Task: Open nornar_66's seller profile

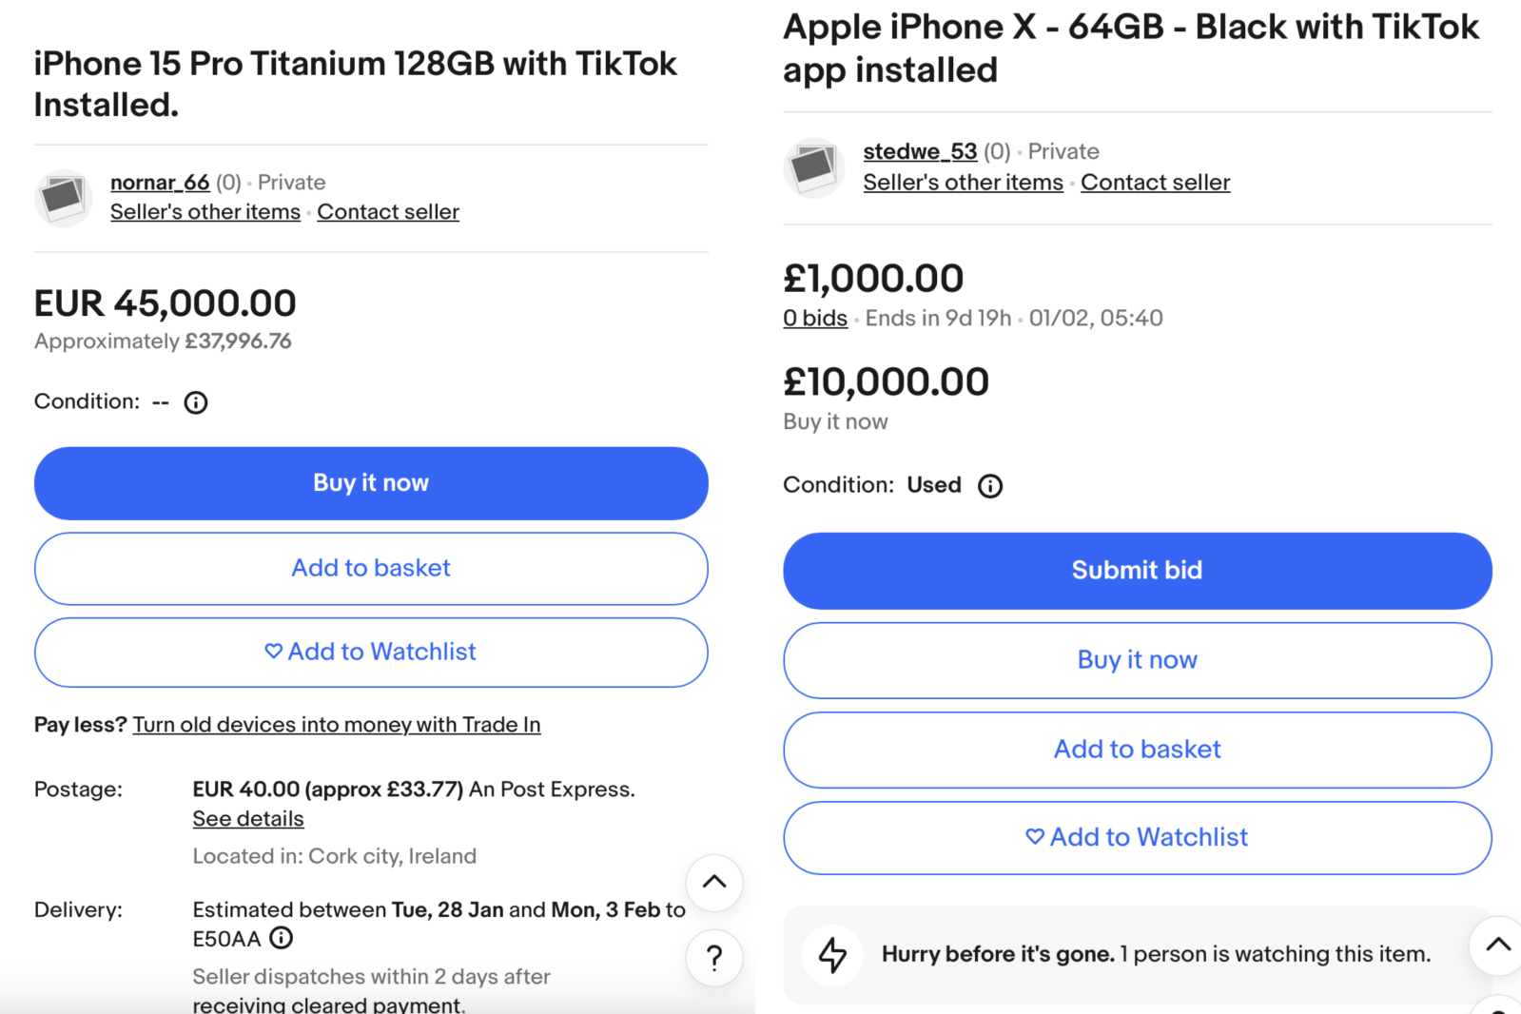Action: [x=160, y=182]
